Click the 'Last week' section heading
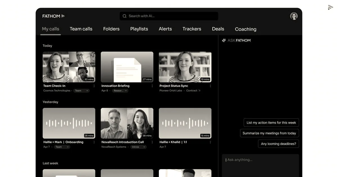This screenshot has height=177, width=338. click(50, 163)
